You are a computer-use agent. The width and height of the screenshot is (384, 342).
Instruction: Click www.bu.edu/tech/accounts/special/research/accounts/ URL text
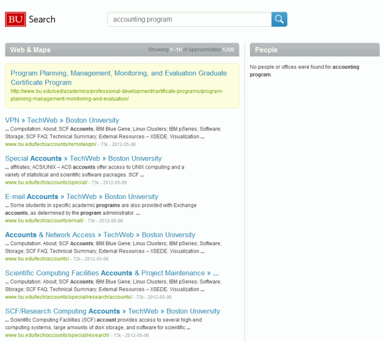pyautogui.click(x=68, y=297)
